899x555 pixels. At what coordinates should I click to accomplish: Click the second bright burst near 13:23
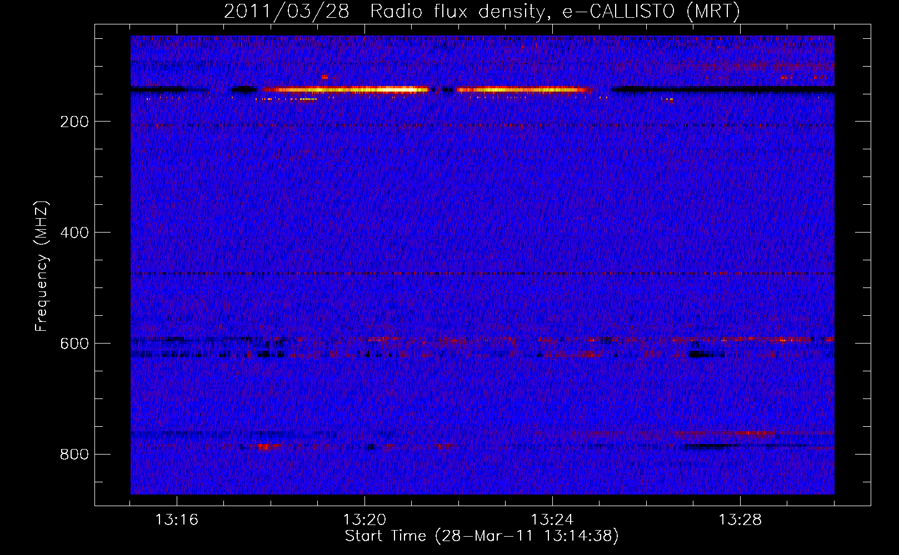522,89
